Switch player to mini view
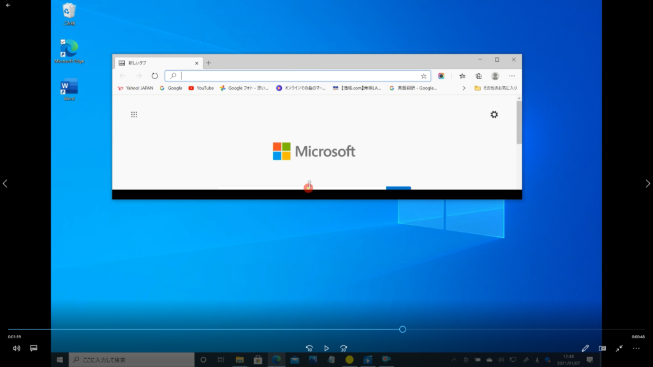This screenshot has height=367, width=653. (602, 349)
